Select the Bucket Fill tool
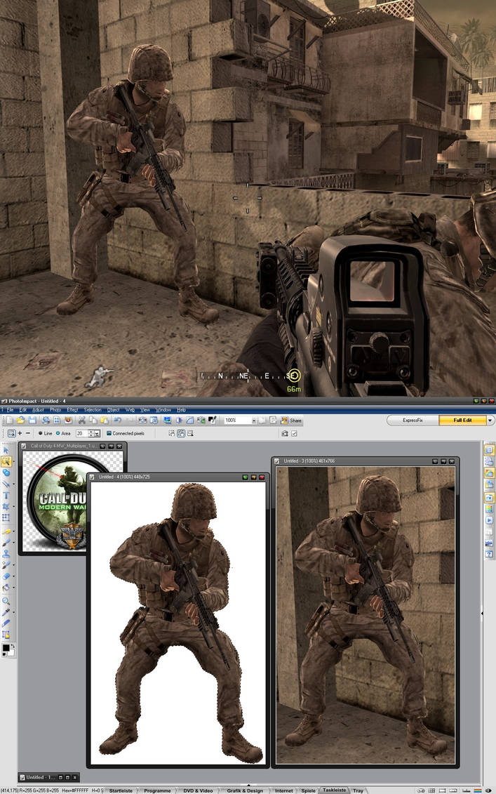 (6, 588)
